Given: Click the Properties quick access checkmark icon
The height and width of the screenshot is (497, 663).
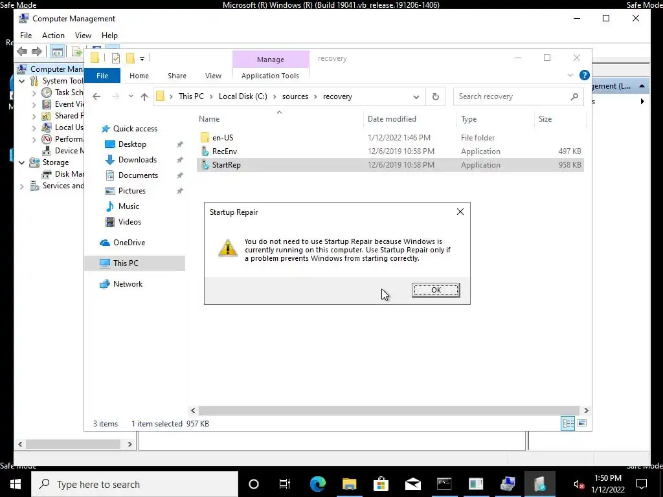Looking at the screenshot, I should 116,58.
